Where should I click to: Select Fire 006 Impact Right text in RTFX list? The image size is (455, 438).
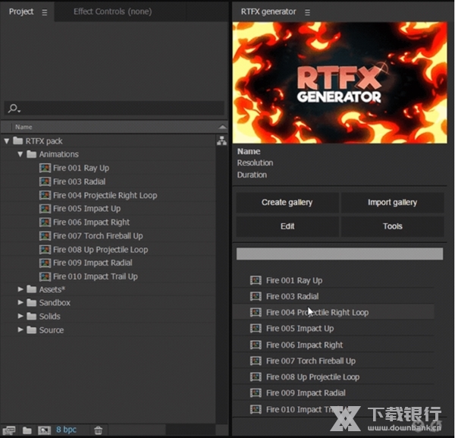point(304,345)
